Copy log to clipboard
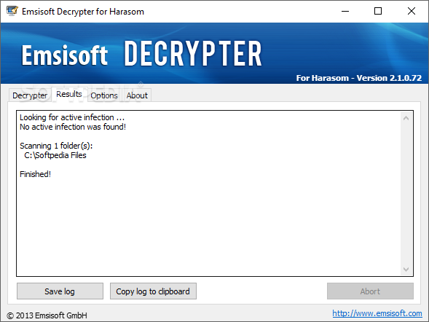429x322 pixels. (153, 291)
